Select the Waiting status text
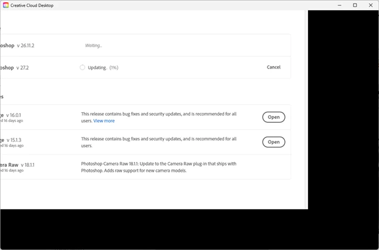 (94, 46)
